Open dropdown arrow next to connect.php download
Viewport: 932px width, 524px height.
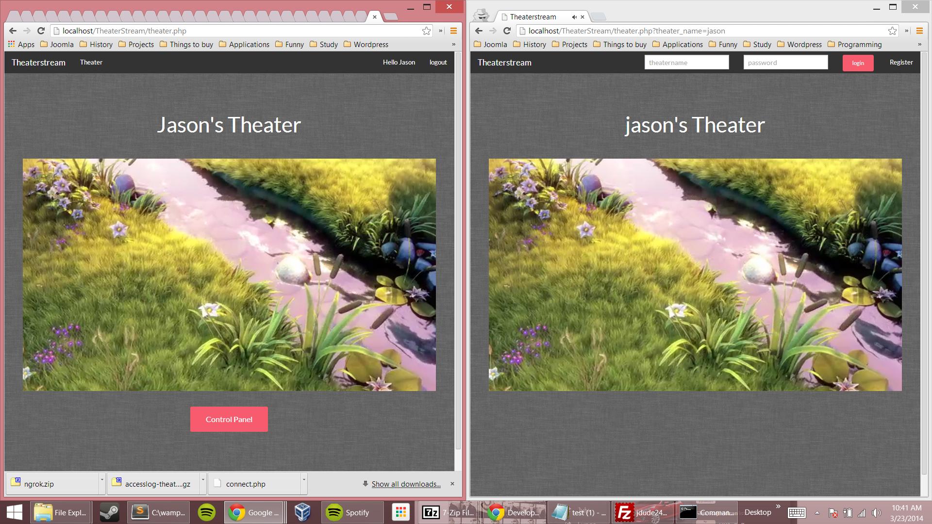click(303, 480)
